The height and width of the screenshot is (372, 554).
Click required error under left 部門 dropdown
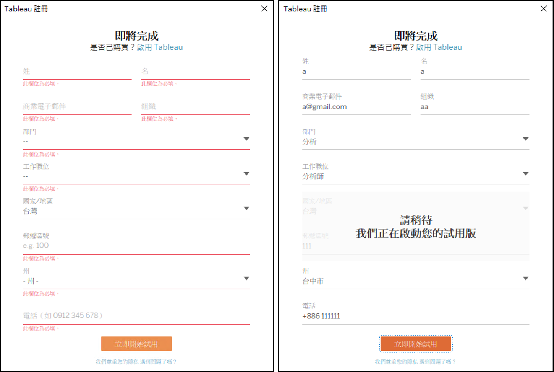(41, 154)
